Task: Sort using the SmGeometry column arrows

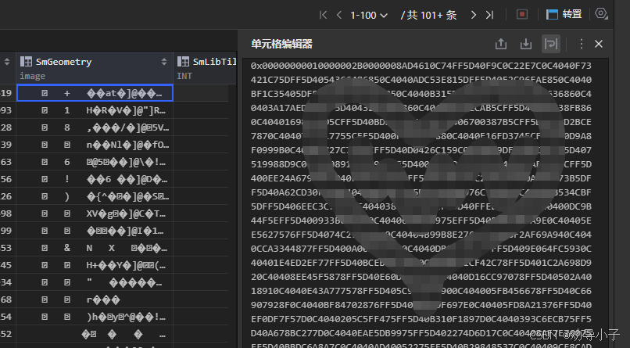Action: [164, 62]
